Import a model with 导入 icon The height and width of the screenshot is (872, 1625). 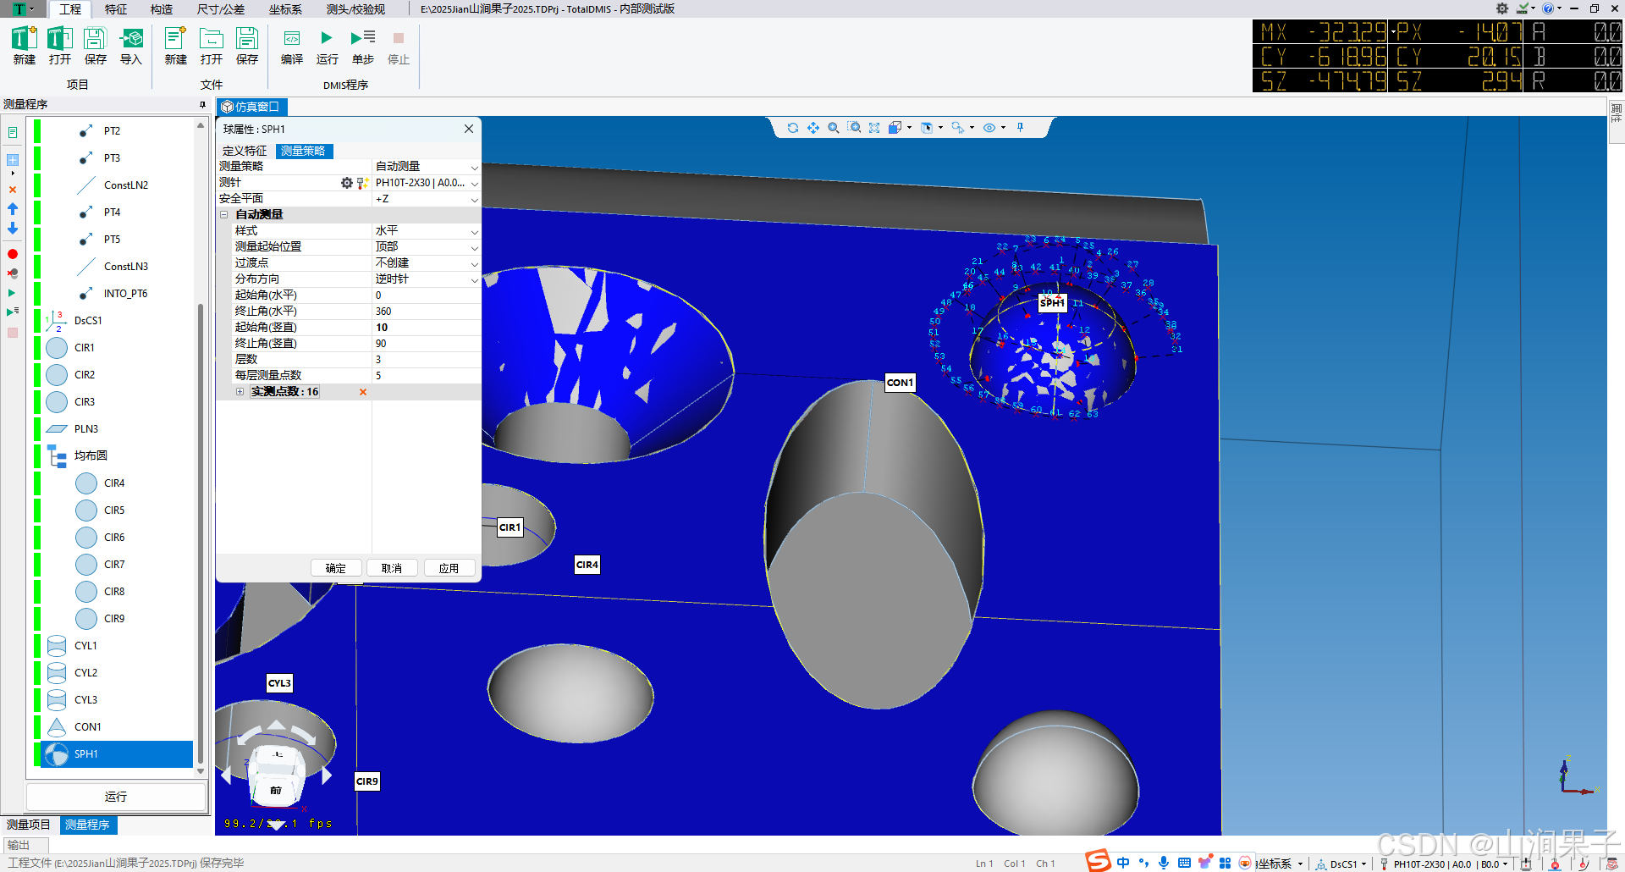pos(131,46)
